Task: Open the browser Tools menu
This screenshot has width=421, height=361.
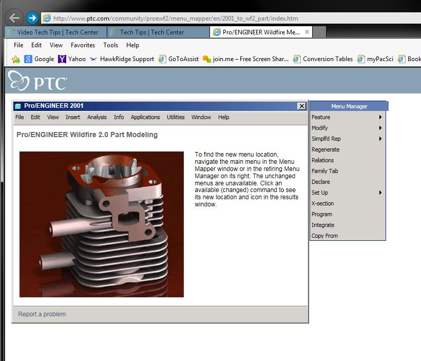Action: pyautogui.click(x=110, y=45)
